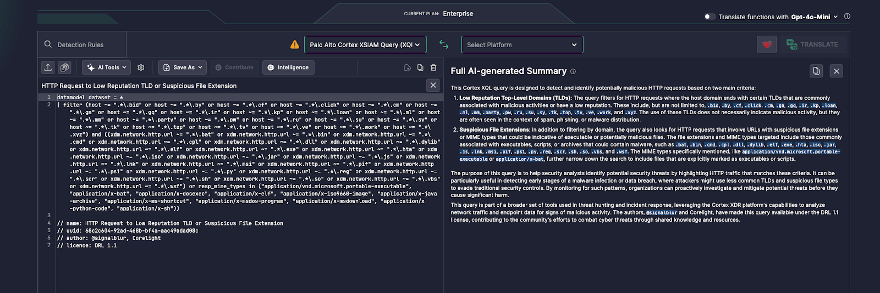
Task: Open the Gpt-4o-Mini model dropdown
Action: 814,17
